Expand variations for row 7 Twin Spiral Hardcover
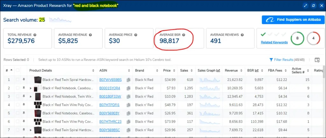 coord(31,130)
